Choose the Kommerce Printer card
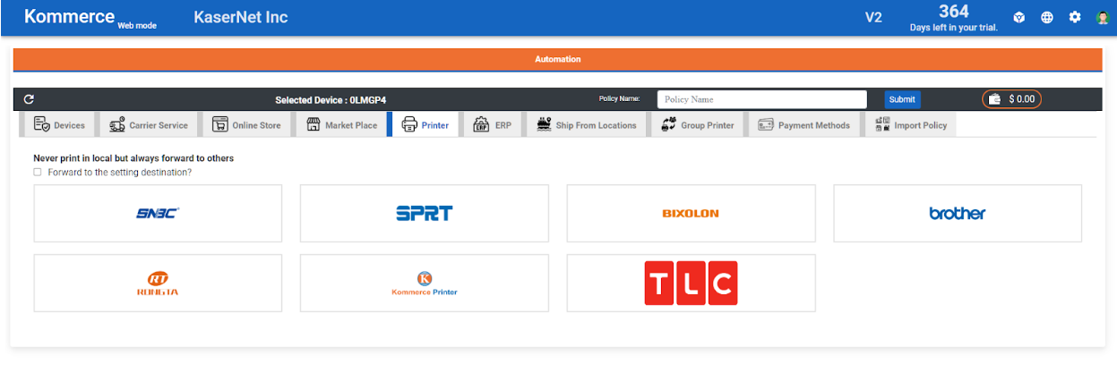 point(425,284)
